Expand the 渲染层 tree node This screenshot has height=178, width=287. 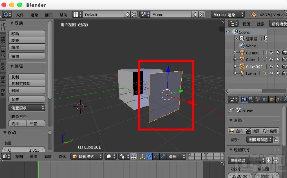click(236, 38)
